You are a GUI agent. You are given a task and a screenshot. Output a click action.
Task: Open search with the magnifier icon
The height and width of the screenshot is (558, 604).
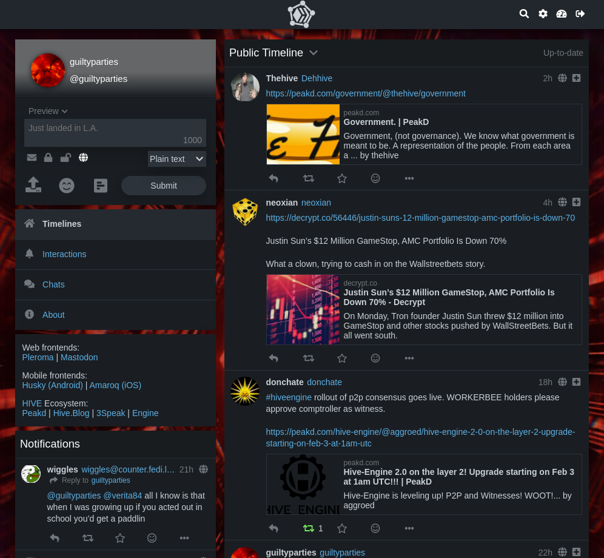tap(524, 14)
